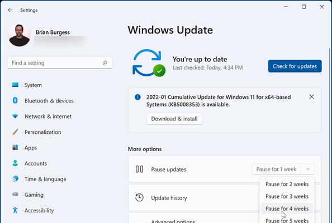Click Download & install button

pyautogui.click(x=174, y=119)
